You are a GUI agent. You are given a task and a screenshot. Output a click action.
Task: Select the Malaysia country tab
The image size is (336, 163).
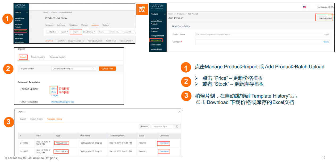pos(95,25)
